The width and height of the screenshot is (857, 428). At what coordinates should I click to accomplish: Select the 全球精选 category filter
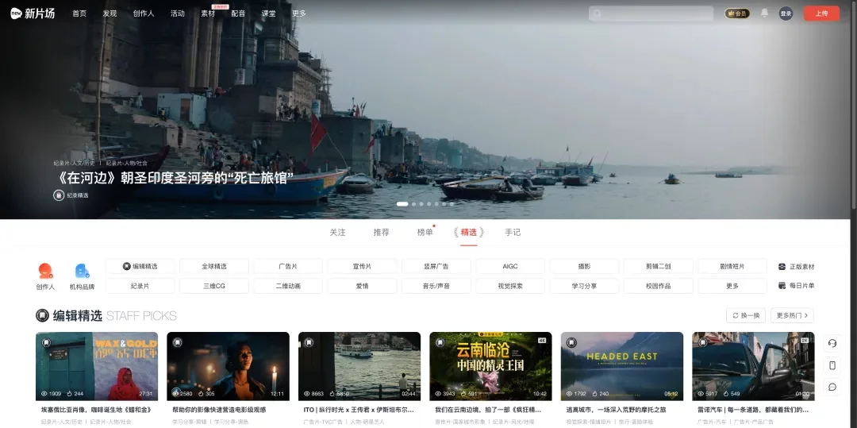pos(214,266)
